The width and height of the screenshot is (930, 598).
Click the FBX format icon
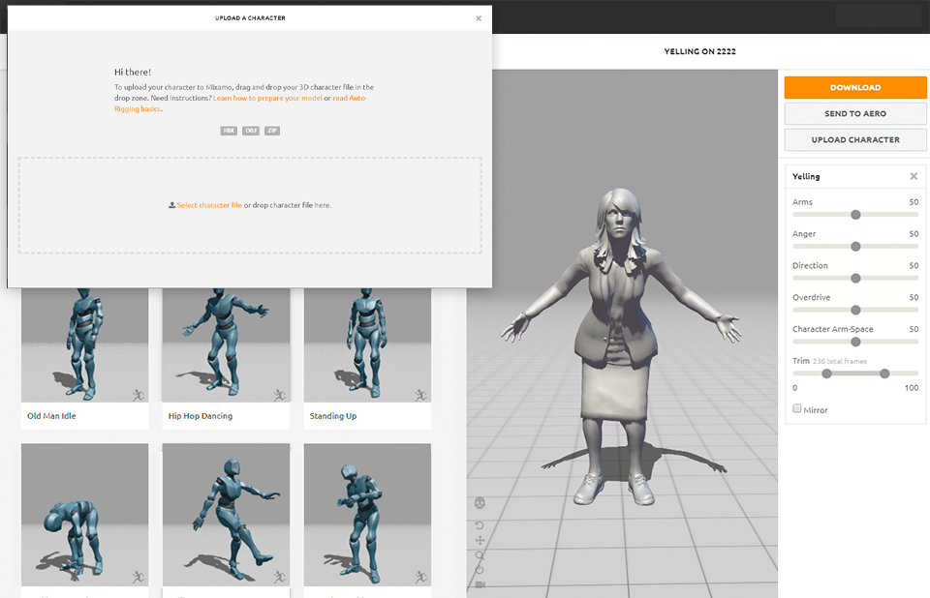(229, 131)
